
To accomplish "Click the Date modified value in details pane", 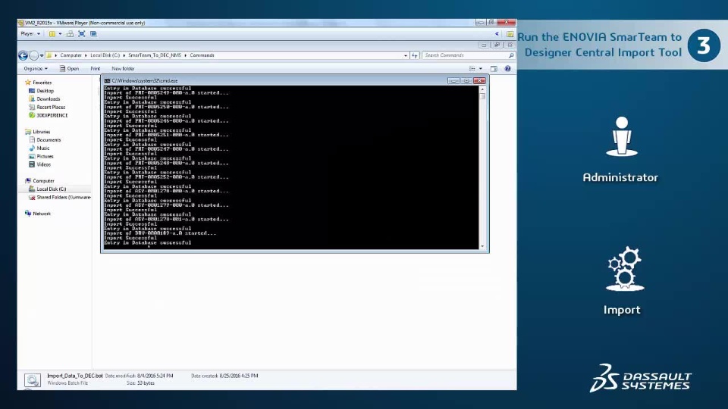I will point(155,376).
